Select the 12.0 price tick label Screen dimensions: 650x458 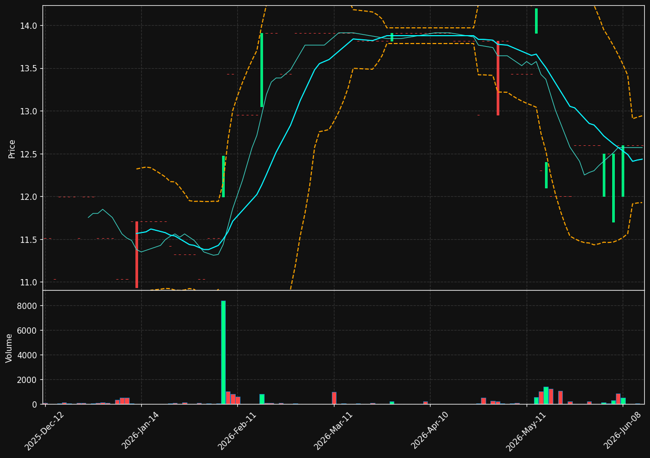click(28, 197)
